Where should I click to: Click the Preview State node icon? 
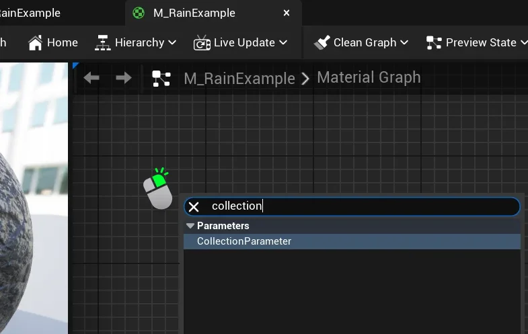pyautogui.click(x=434, y=42)
